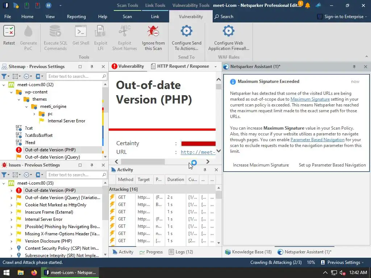
Task: Click the pause scan quick-access button
Action: coord(49,5)
